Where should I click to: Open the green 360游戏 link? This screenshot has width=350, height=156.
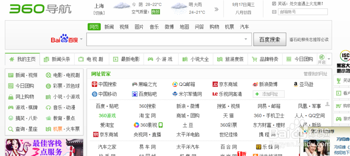(x=107, y=116)
